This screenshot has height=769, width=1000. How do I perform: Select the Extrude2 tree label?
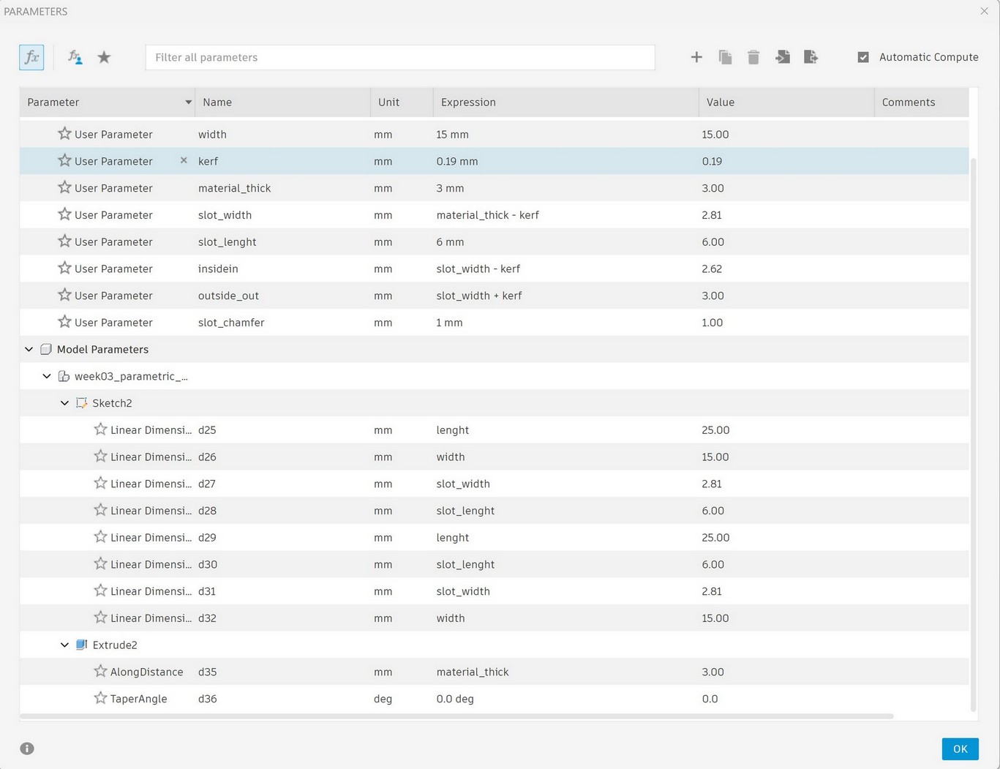point(115,645)
